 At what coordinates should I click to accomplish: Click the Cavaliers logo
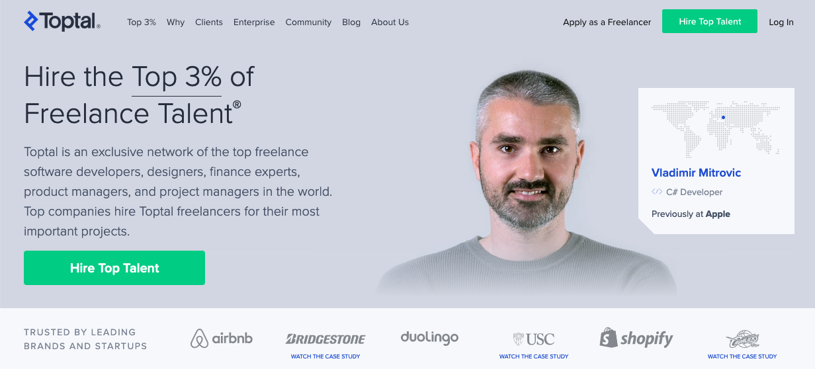tap(742, 340)
